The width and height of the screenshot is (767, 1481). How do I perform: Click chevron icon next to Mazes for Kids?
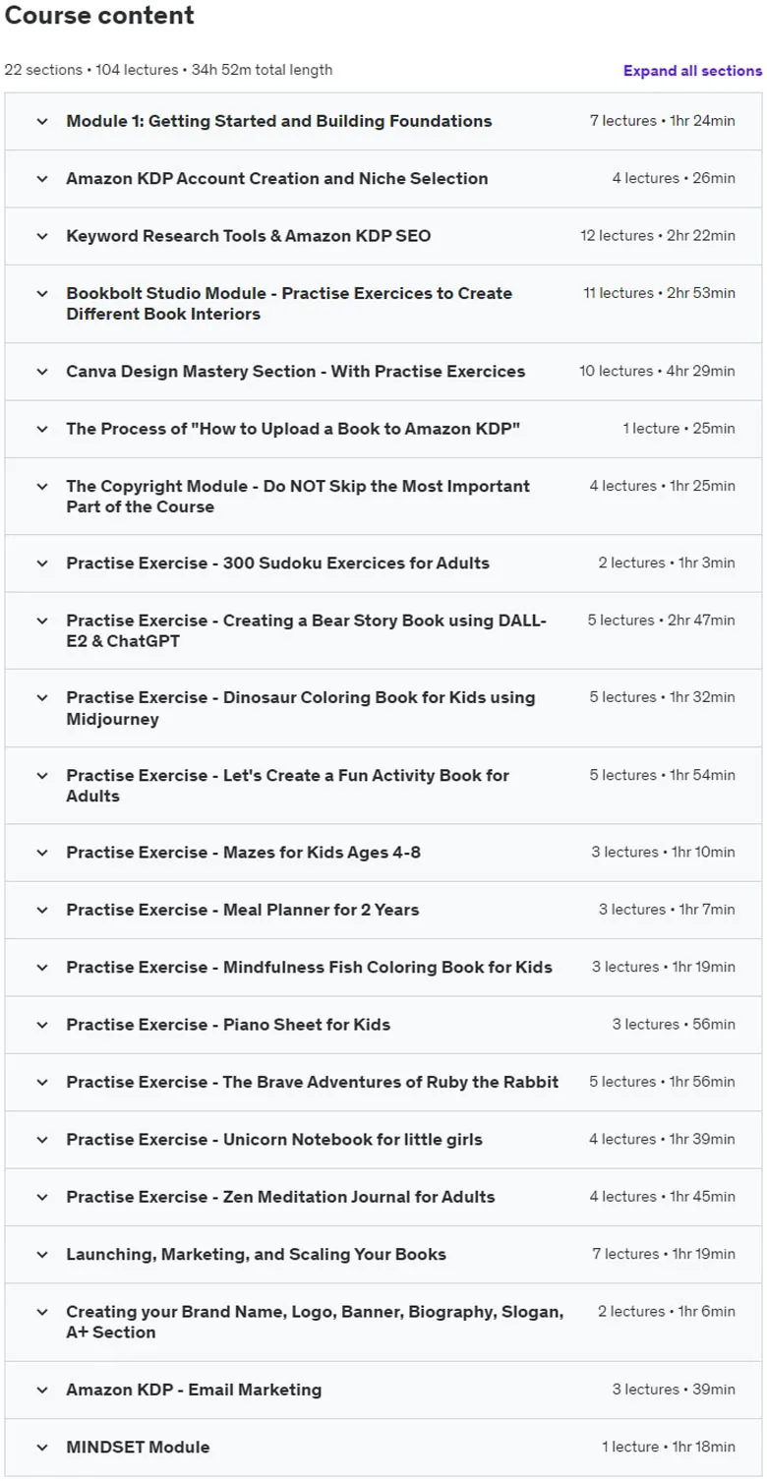41,853
